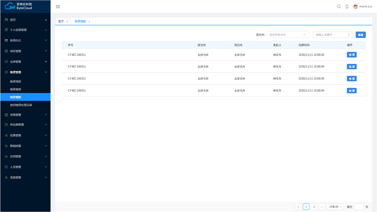Open 废旧物资处置记录 menu item

point(21,105)
